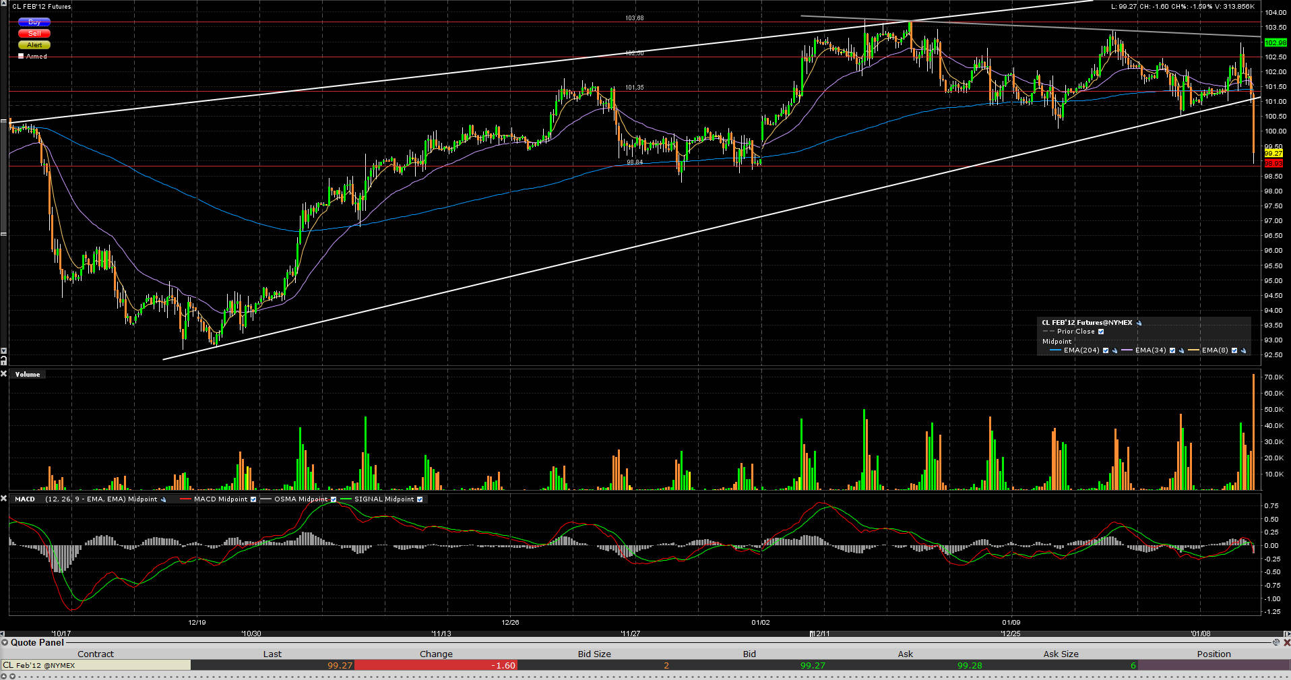Click the yellow Alert button
Viewport: 1291px width, 680px height.
[x=34, y=44]
